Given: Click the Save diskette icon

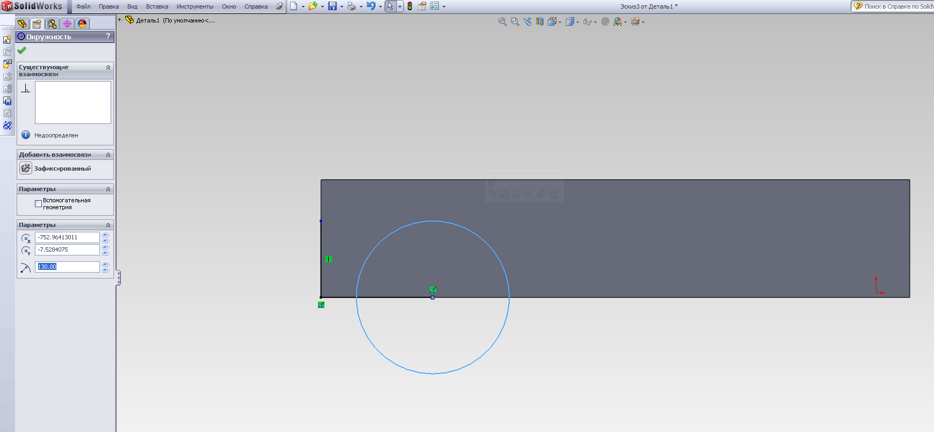Looking at the screenshot, I should 332,6.
